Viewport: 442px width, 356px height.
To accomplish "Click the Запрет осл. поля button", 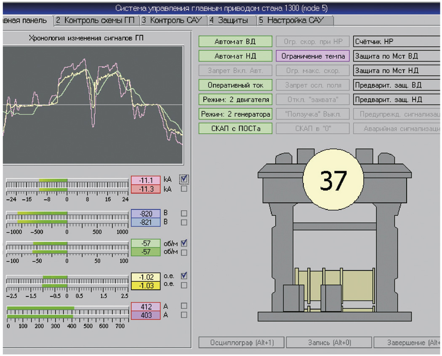I will click(313, 85).
